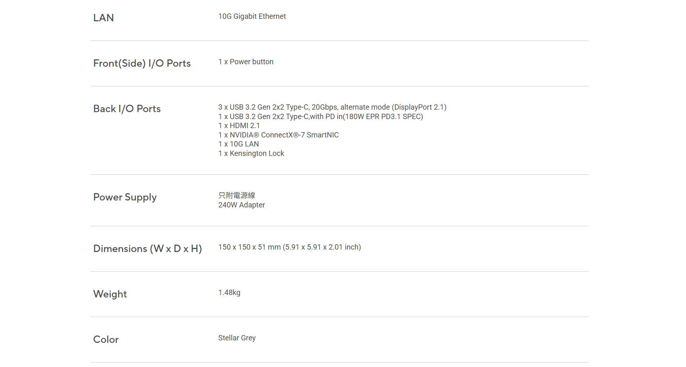Click the Color heading
Screen dimensions: 686x367
tap(106, 340)
